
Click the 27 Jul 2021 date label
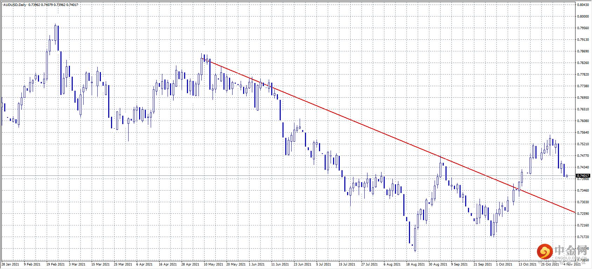tap(369, 264)
